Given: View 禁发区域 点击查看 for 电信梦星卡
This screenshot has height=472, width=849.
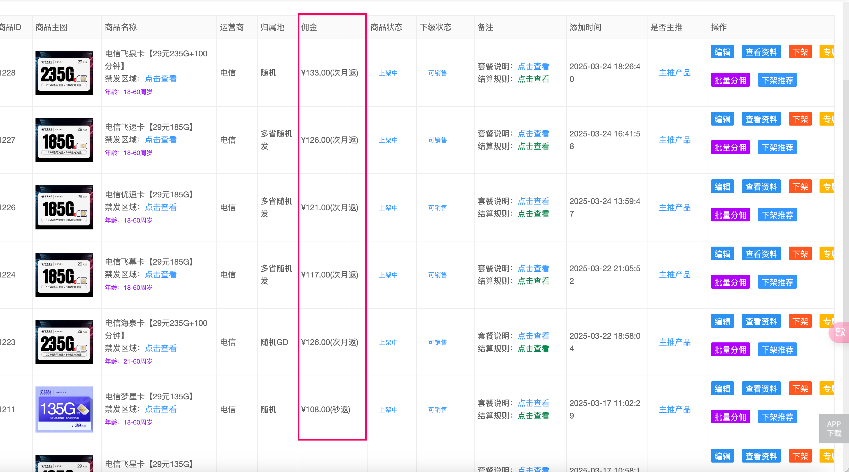Looking at the screenshot, I should pyautogui.click(x=161, y=409).
